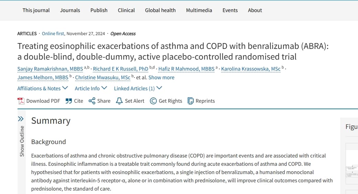Click the Reprints icon
358x194 pixels.
click(191, 101)
